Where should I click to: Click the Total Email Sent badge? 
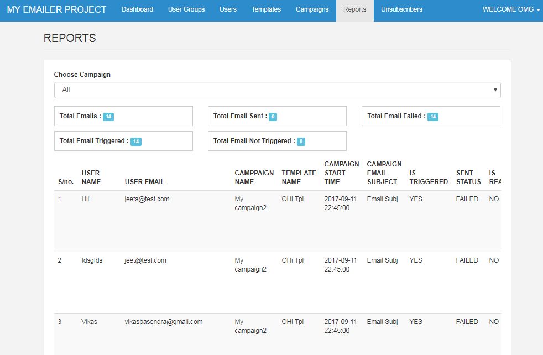tap(273, 117)
